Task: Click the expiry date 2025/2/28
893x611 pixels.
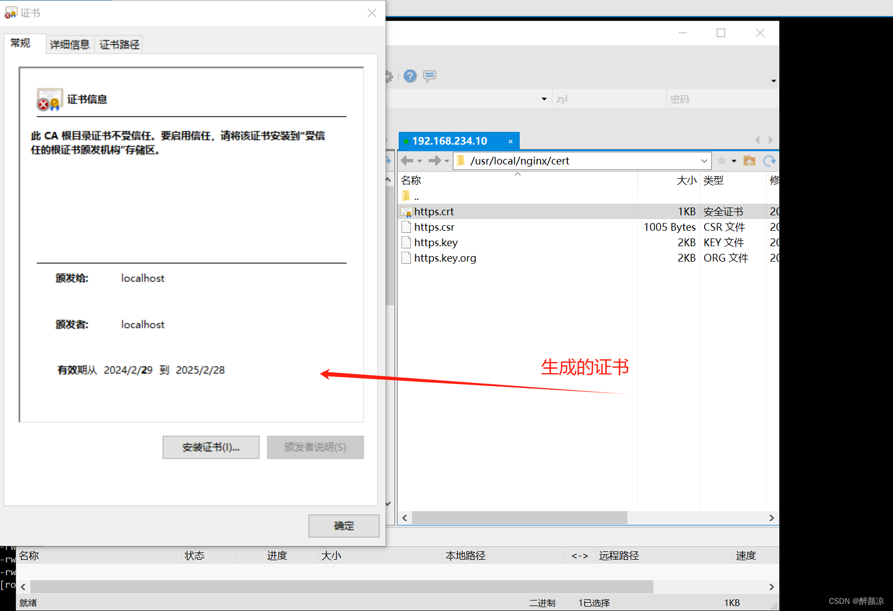Action: (200, 370)
